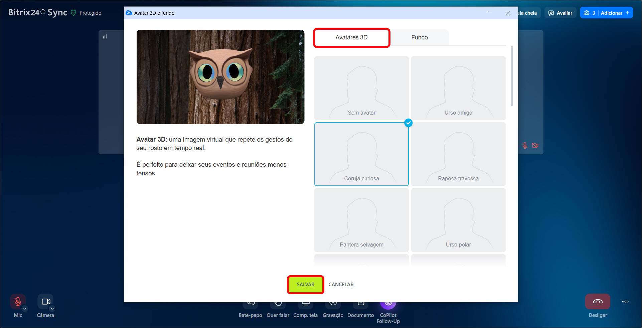The image size is (642, 328).
Task: Click CANCELAR to discard changes
Action: 341,285
